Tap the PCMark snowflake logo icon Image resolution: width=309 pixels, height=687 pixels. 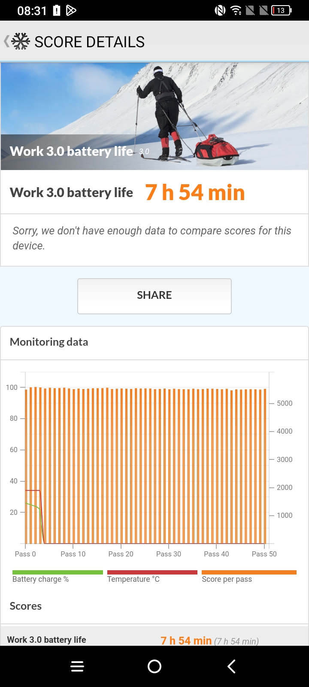21,42
